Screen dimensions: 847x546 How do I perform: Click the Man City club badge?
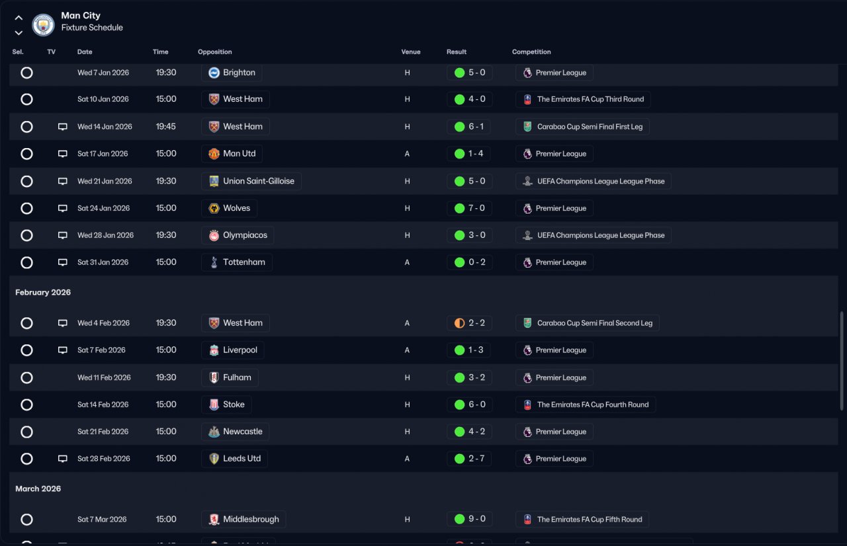click(x=43, y=24)
